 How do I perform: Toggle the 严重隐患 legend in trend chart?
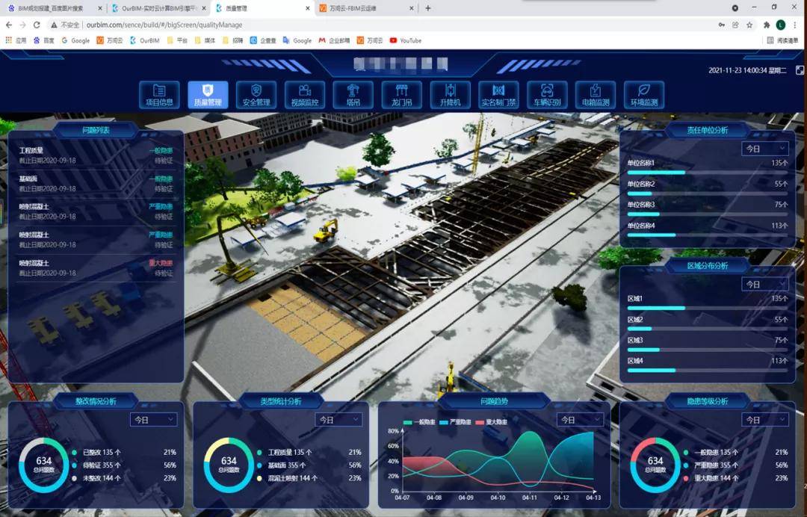[x=458, y=422]
